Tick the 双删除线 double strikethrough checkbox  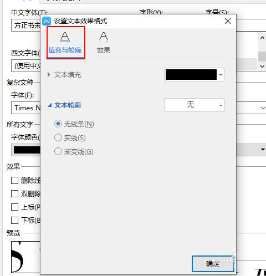(14, 194)
